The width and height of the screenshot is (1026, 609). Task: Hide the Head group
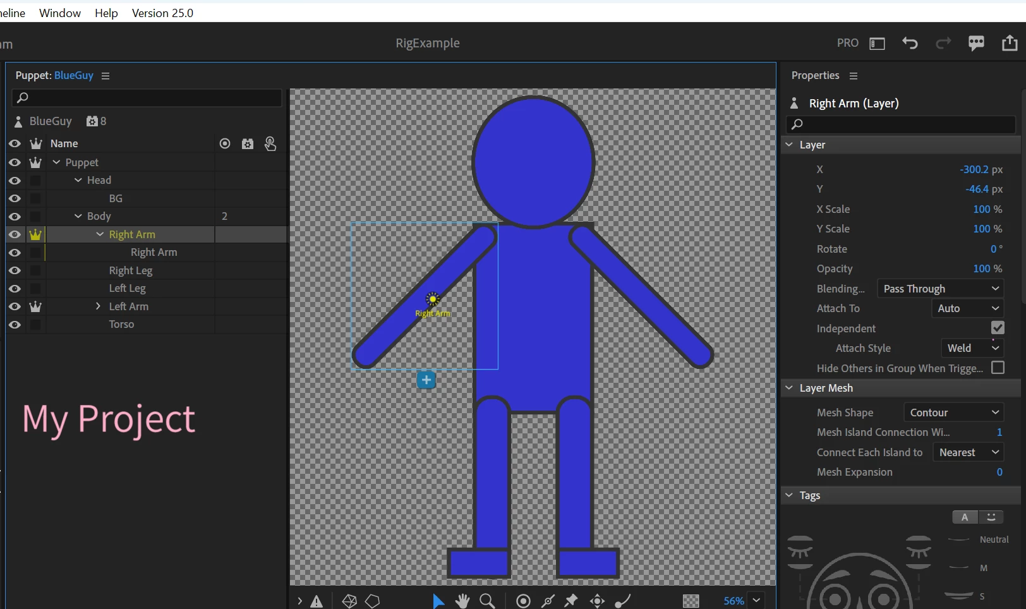(x=15, y=181)
